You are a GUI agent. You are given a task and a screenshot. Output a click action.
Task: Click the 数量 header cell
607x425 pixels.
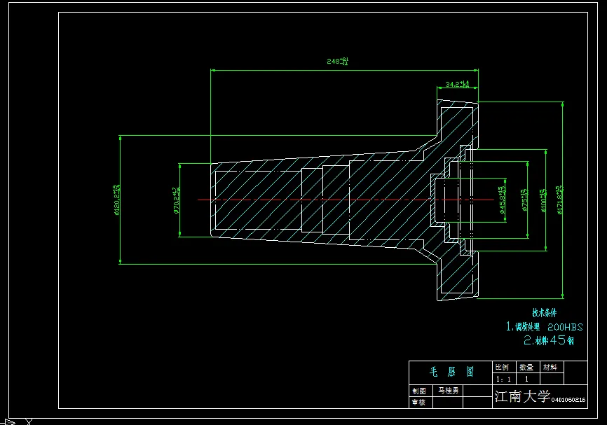click(526, 367)
